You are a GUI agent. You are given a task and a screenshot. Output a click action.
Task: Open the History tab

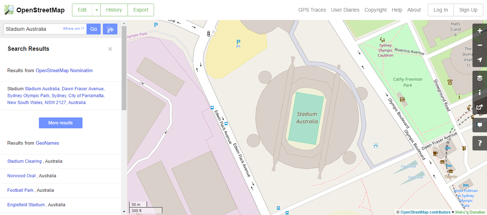[114, 10]
